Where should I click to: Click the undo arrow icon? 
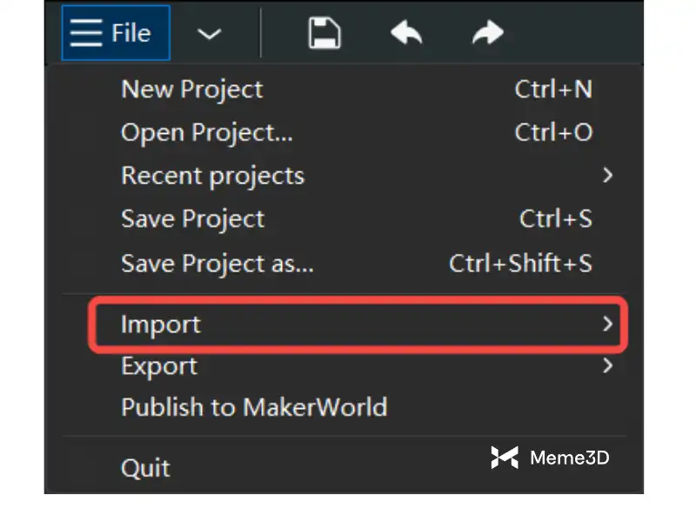(x=405, y=34)
